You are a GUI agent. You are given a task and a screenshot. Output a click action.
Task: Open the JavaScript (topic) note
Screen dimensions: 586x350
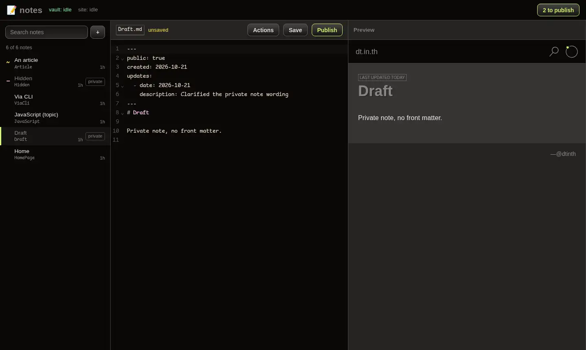pos(55,118)
